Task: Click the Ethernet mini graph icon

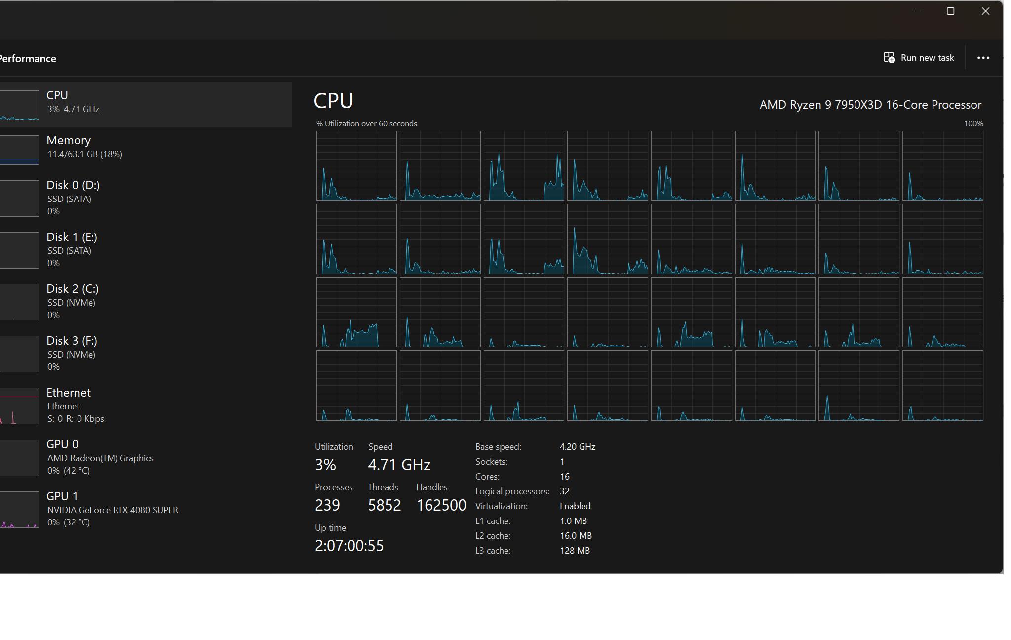Action: [19, 406]
